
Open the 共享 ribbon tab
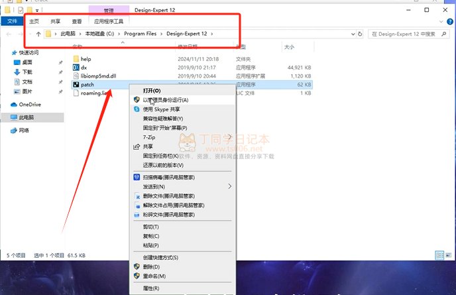point(55,21)
